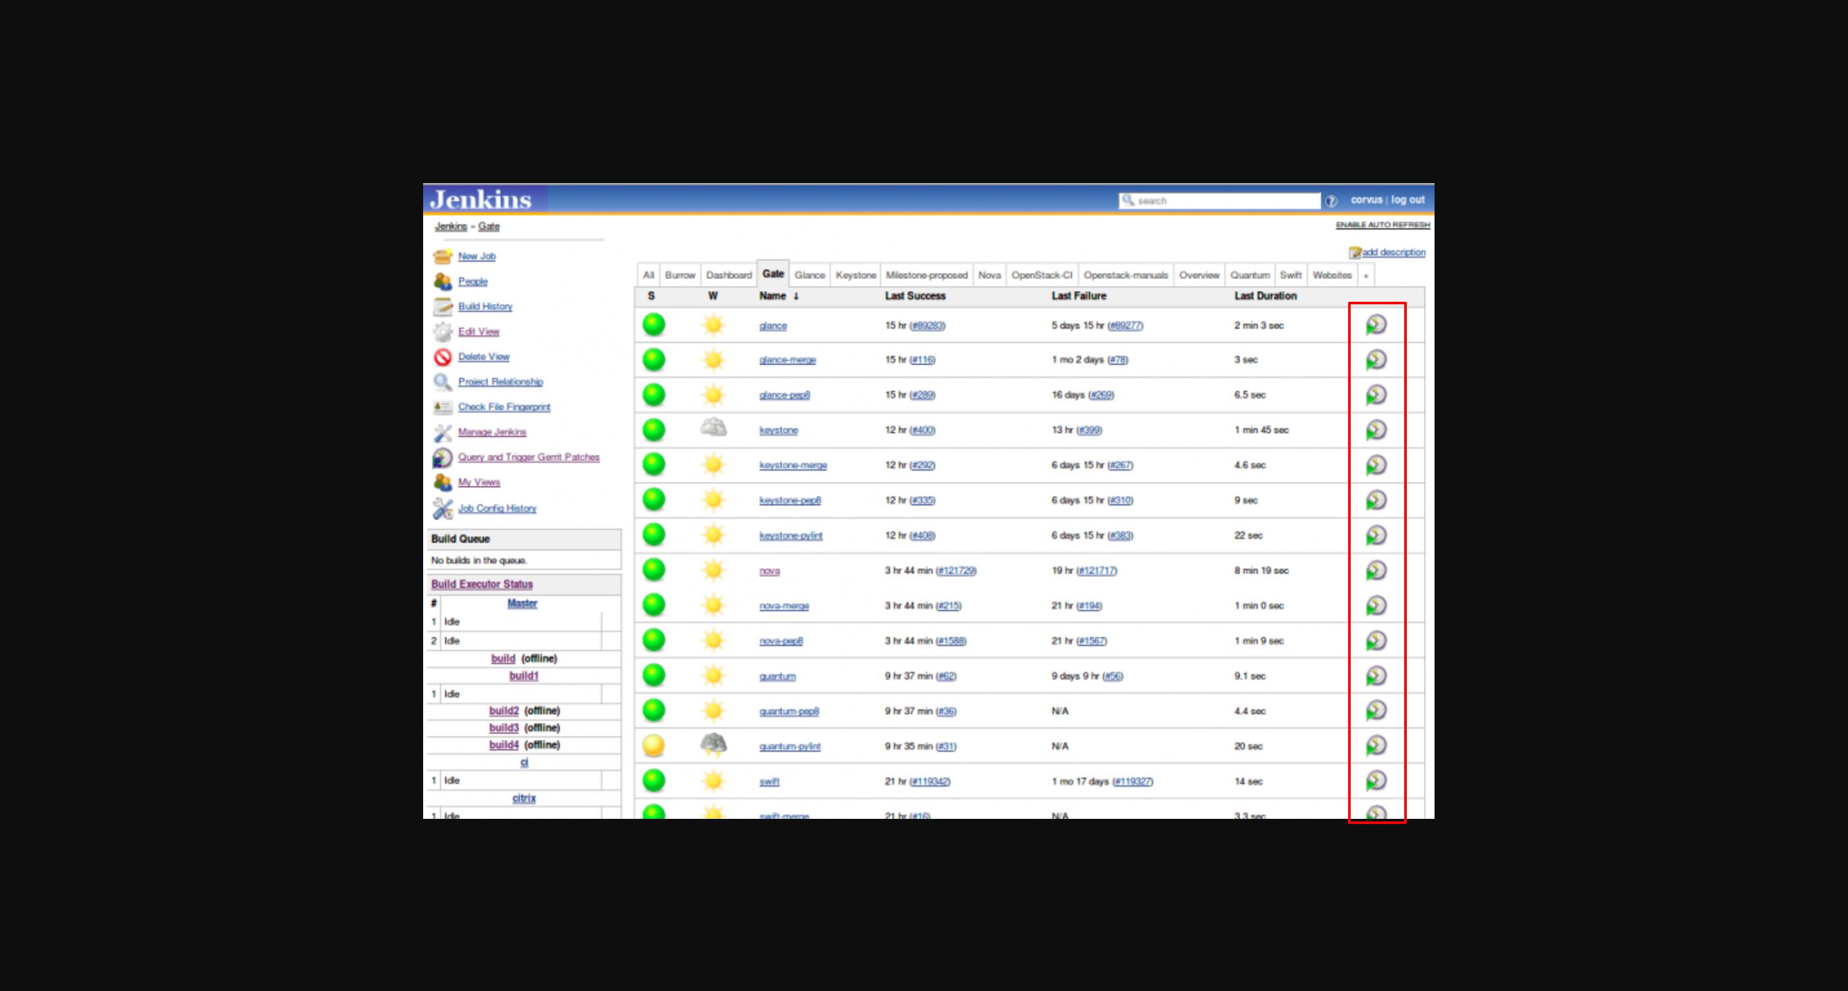Open the OpenStack-CI view tab
The width and height of the screenshot is (1848, 991).
point(1042,275)
